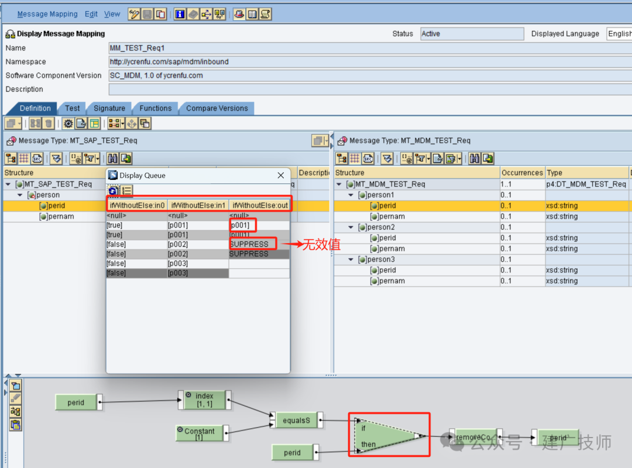The image size is (632, 468).
Task: Click the scroll document icon in top toolbar
Action: pyautogui.click(x=265, y=14)
